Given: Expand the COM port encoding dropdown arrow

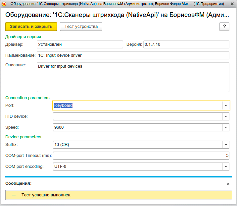Looking at the screenshot, I should 226,167.
